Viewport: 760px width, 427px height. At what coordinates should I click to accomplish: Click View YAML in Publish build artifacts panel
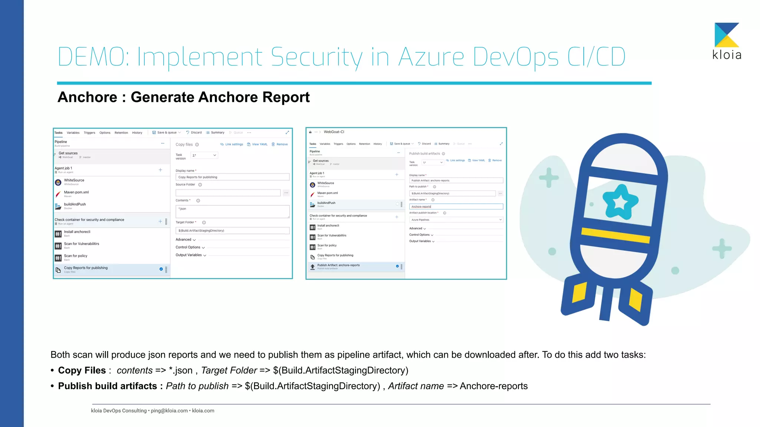click(x=476, y=160)
